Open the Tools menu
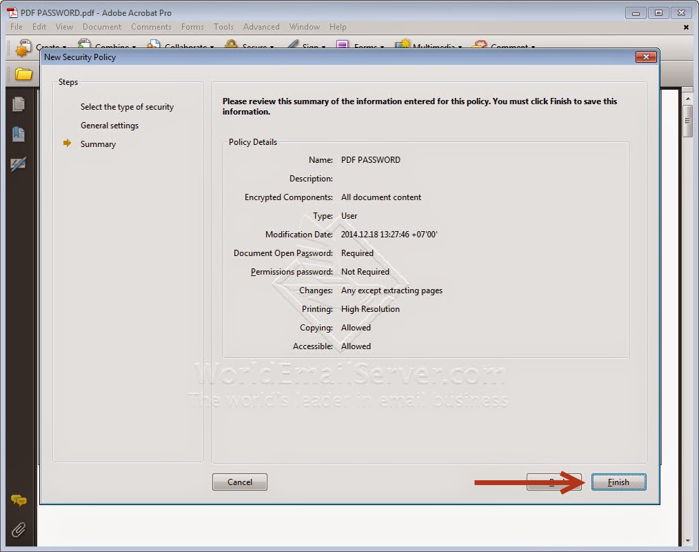This screenshot has width=699, height=552. pos(223,27)
